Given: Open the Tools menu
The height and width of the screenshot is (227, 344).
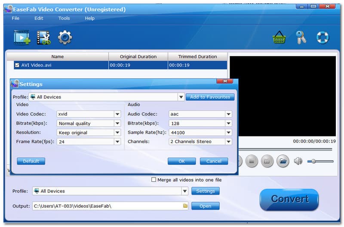Looking at the screenshot, I should click(64, 18).
